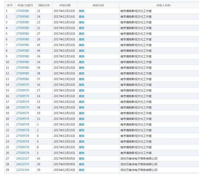This screenshot has width=199, height=177.
Task: Select applicant 南京鹿晗影视文化工作室 in row 22
Action: click(136, 130)
